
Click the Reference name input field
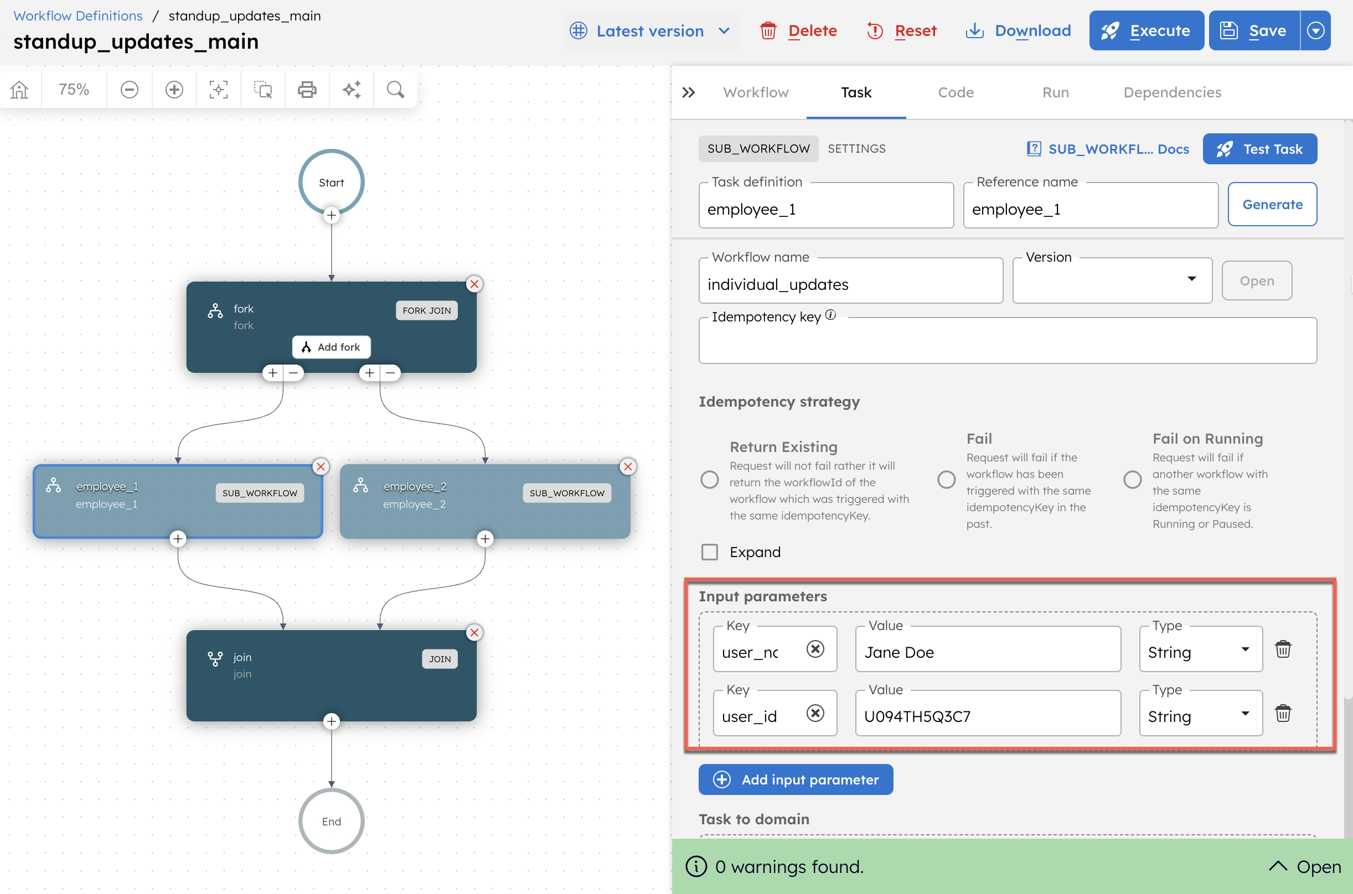coord(1091,206)
